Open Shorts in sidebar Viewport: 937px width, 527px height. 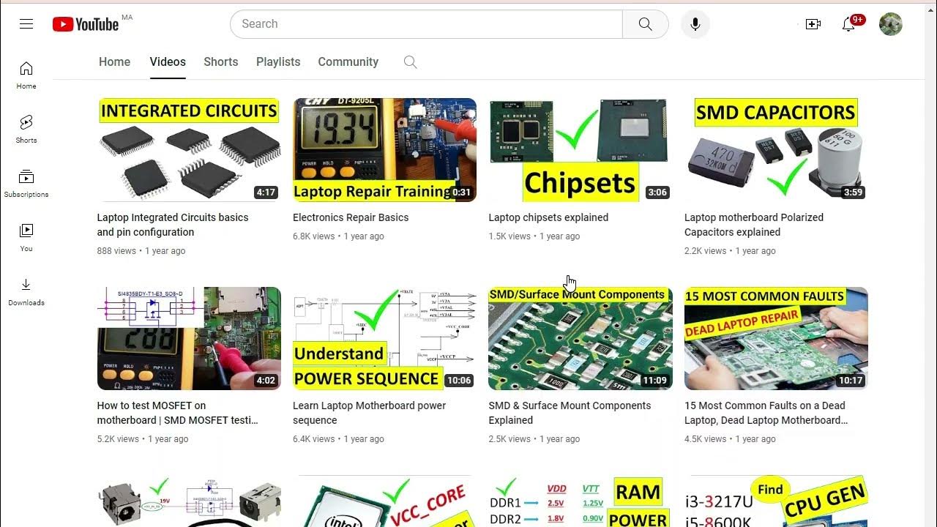coord(26,130)
